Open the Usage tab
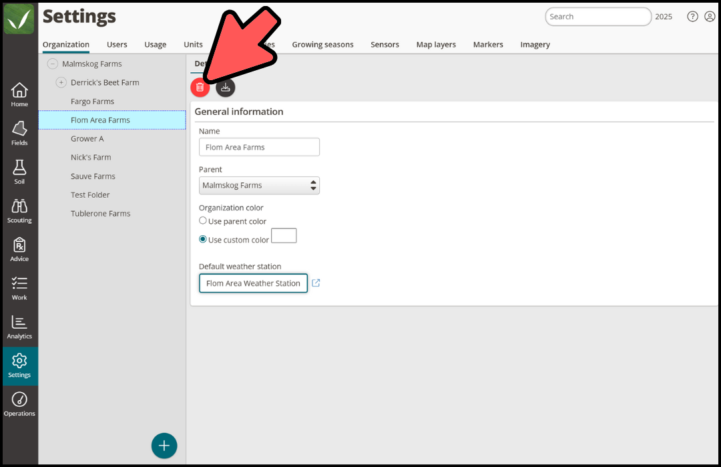This screenshot has width=721, height=467. [156, 45]
